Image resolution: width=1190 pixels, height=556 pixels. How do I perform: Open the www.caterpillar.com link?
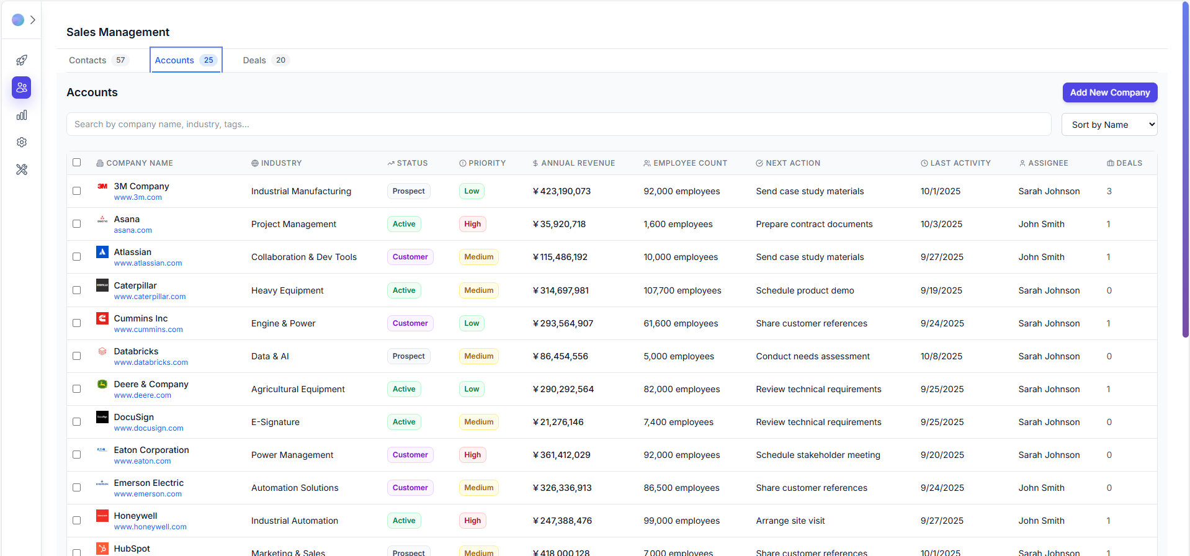[x=150, y=297]
